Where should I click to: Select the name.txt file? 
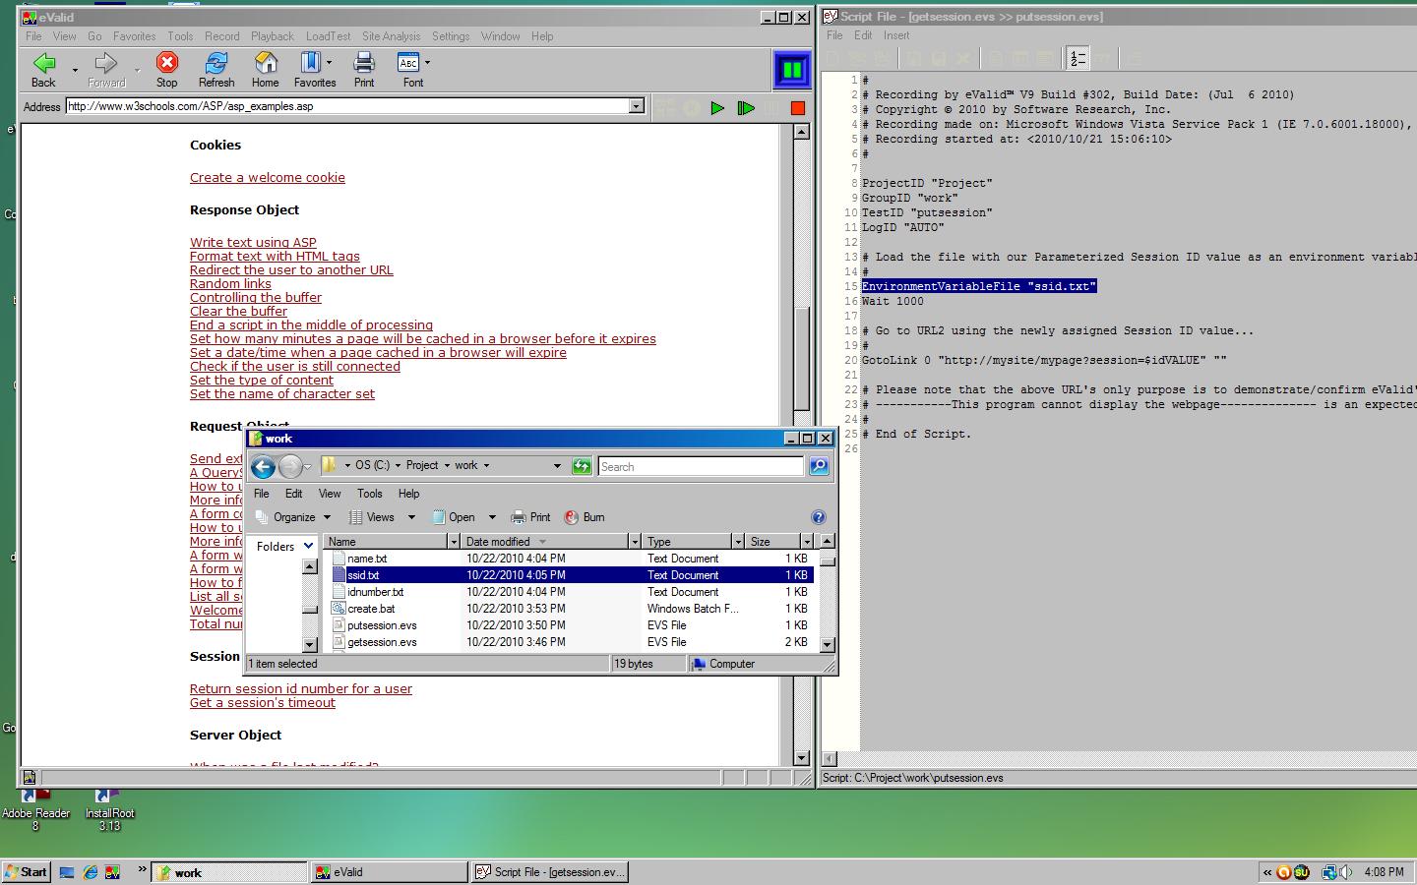click(x=367, y=559)
